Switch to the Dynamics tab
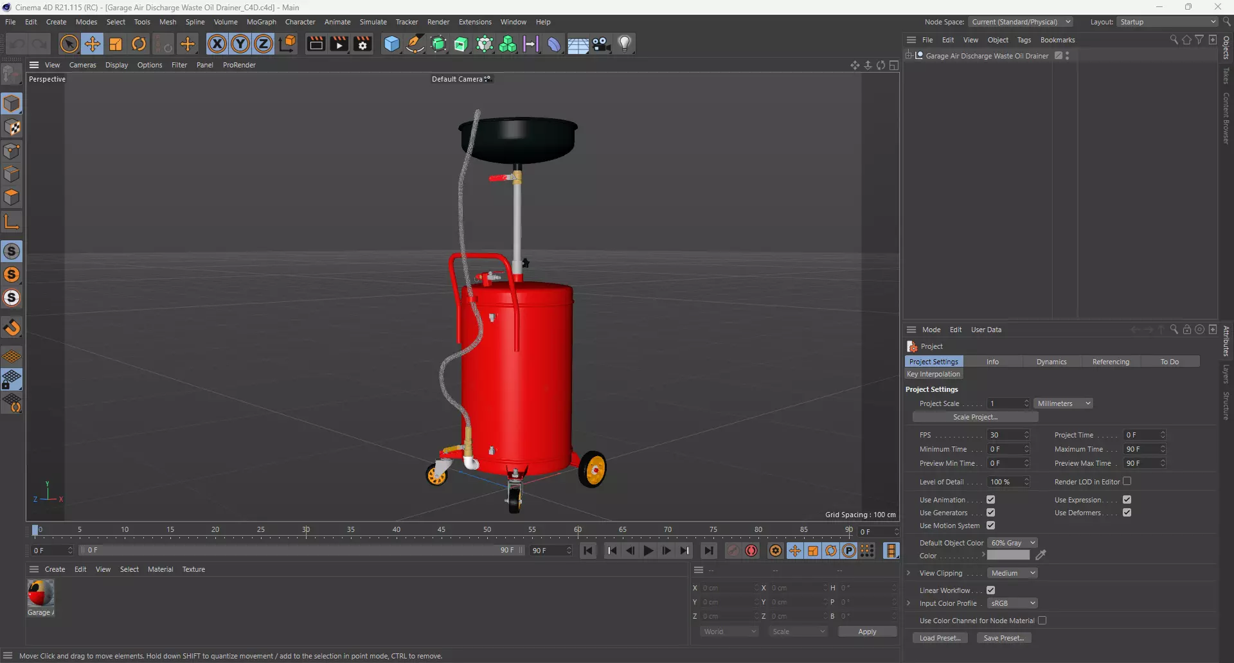The image size is (1234, 663). click(1051, 362)
